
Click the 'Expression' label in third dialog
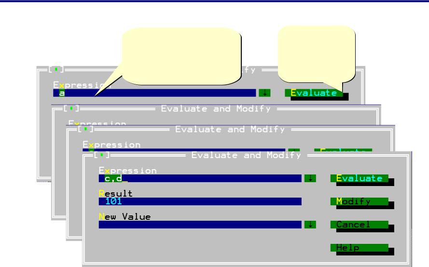111,145
